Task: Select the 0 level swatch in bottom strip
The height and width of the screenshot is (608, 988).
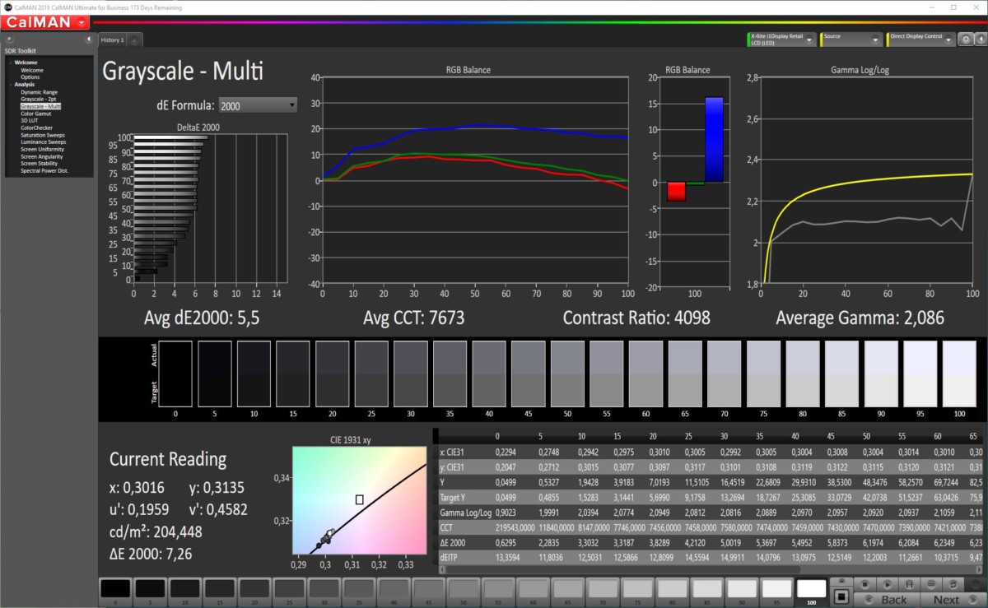Action: (x=116, y=592)
